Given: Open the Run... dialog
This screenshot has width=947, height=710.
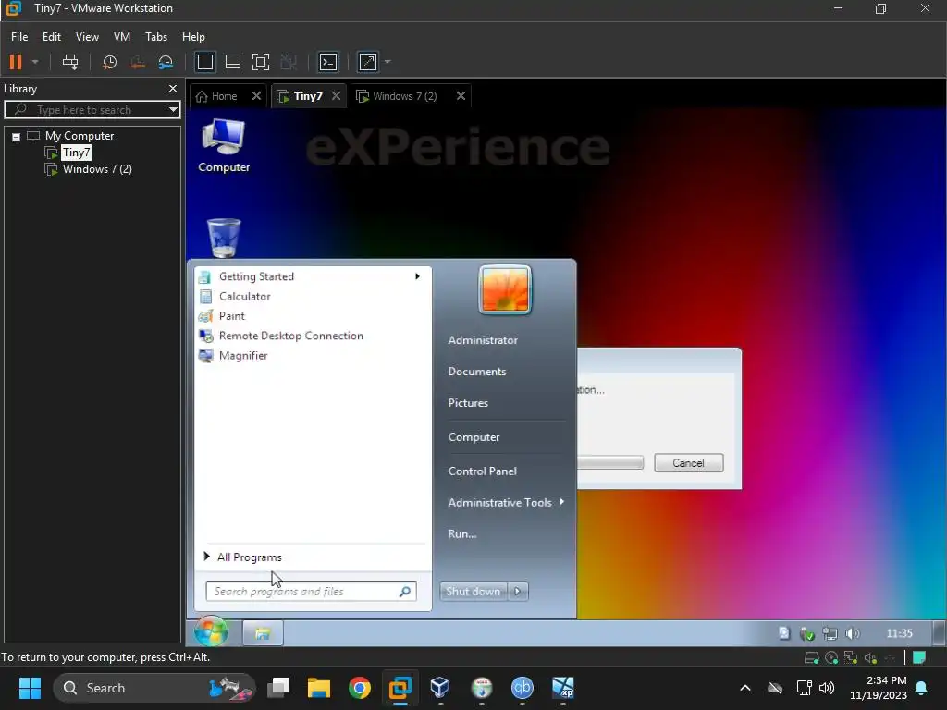Looking at the screenshot, I should point(462,533).
